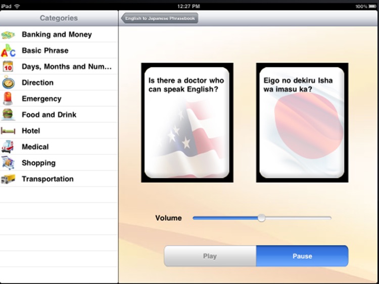The height and width of the screenshot is (284, 379).
Task: Choose the Direction category
Action: [x=59, y=83]
